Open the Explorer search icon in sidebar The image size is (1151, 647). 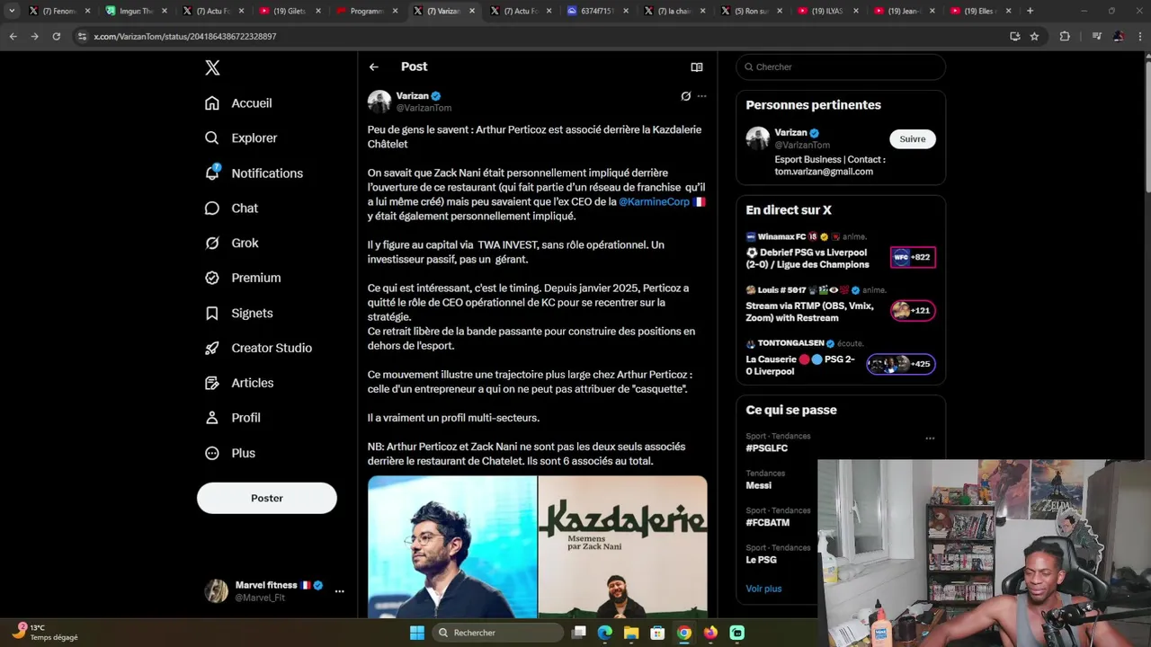212,138
